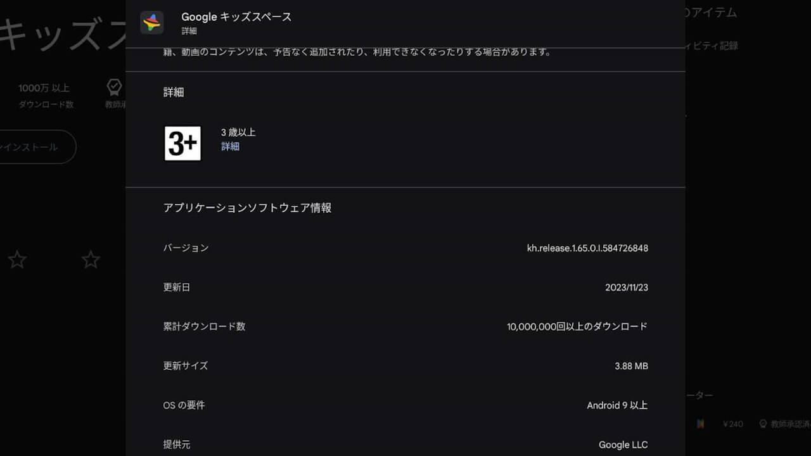Click the version number kh.release.1.65

tap(587, 248)
